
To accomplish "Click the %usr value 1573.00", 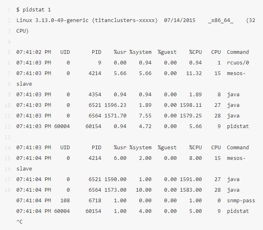I will click(115, 190).
